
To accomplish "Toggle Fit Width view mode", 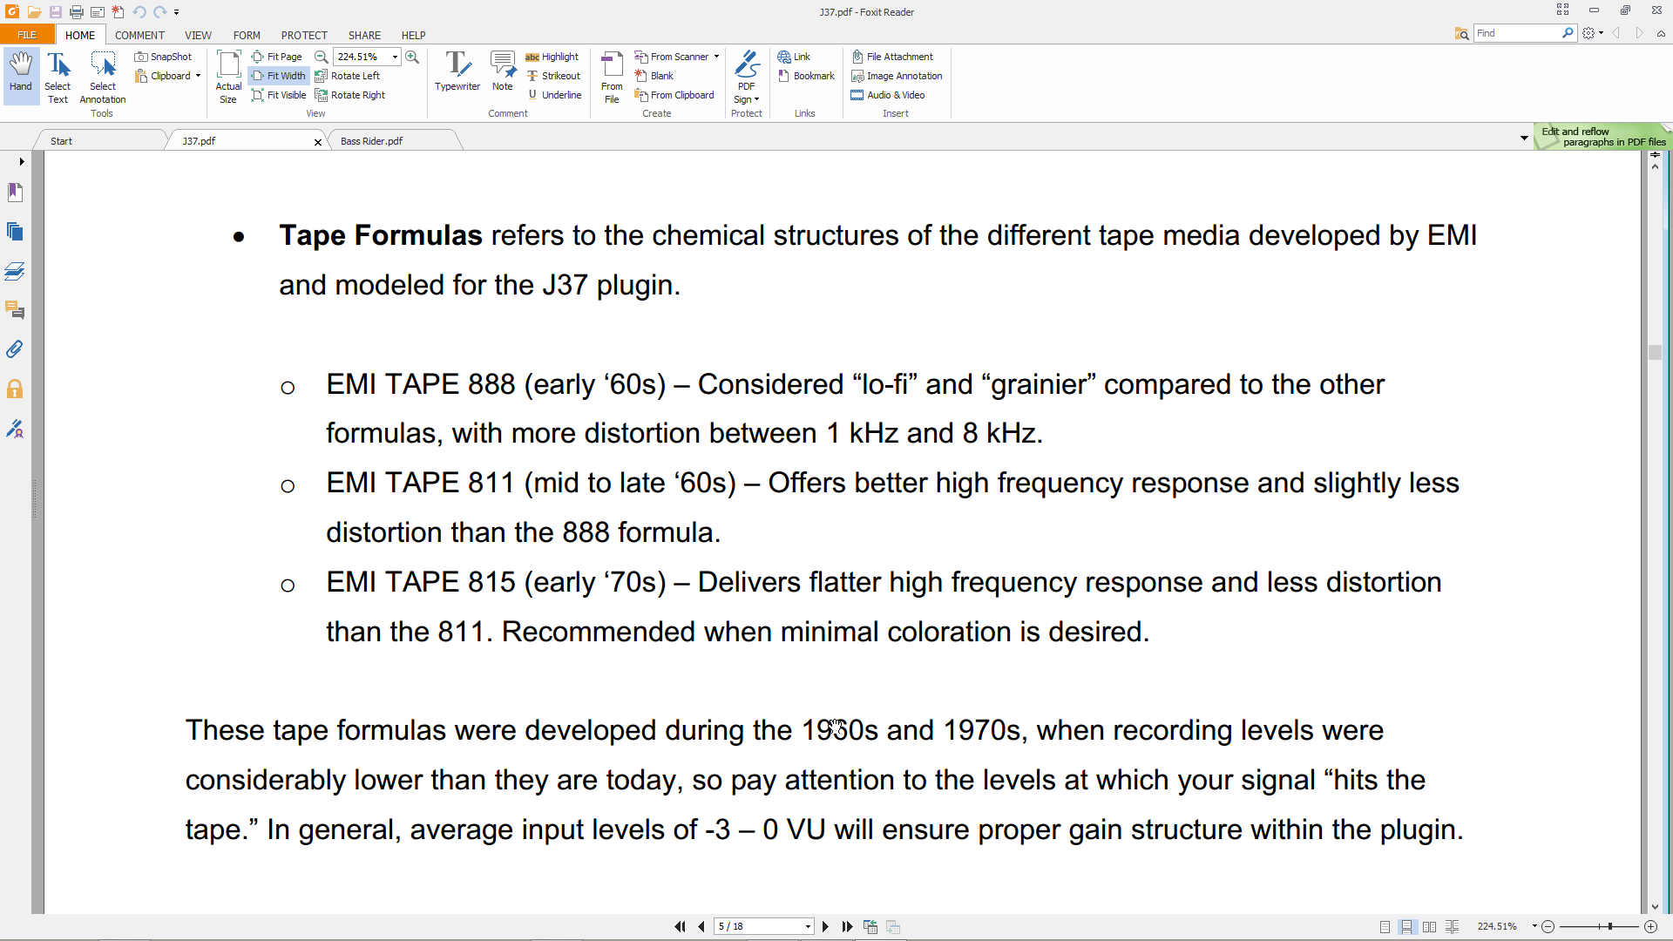I will pyautogui.click(x=279, y=76).
